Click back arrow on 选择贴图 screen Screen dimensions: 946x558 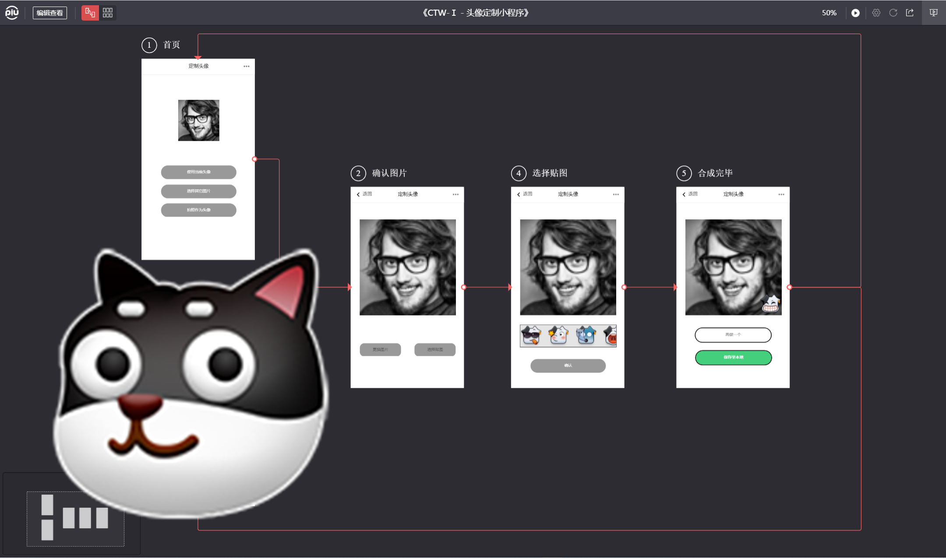[519, 194]
